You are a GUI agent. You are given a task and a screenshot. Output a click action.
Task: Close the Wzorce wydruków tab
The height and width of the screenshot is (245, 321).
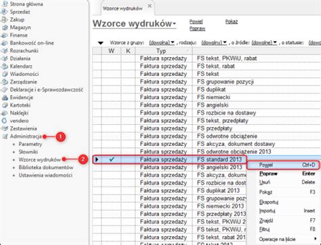click(150, 6)
